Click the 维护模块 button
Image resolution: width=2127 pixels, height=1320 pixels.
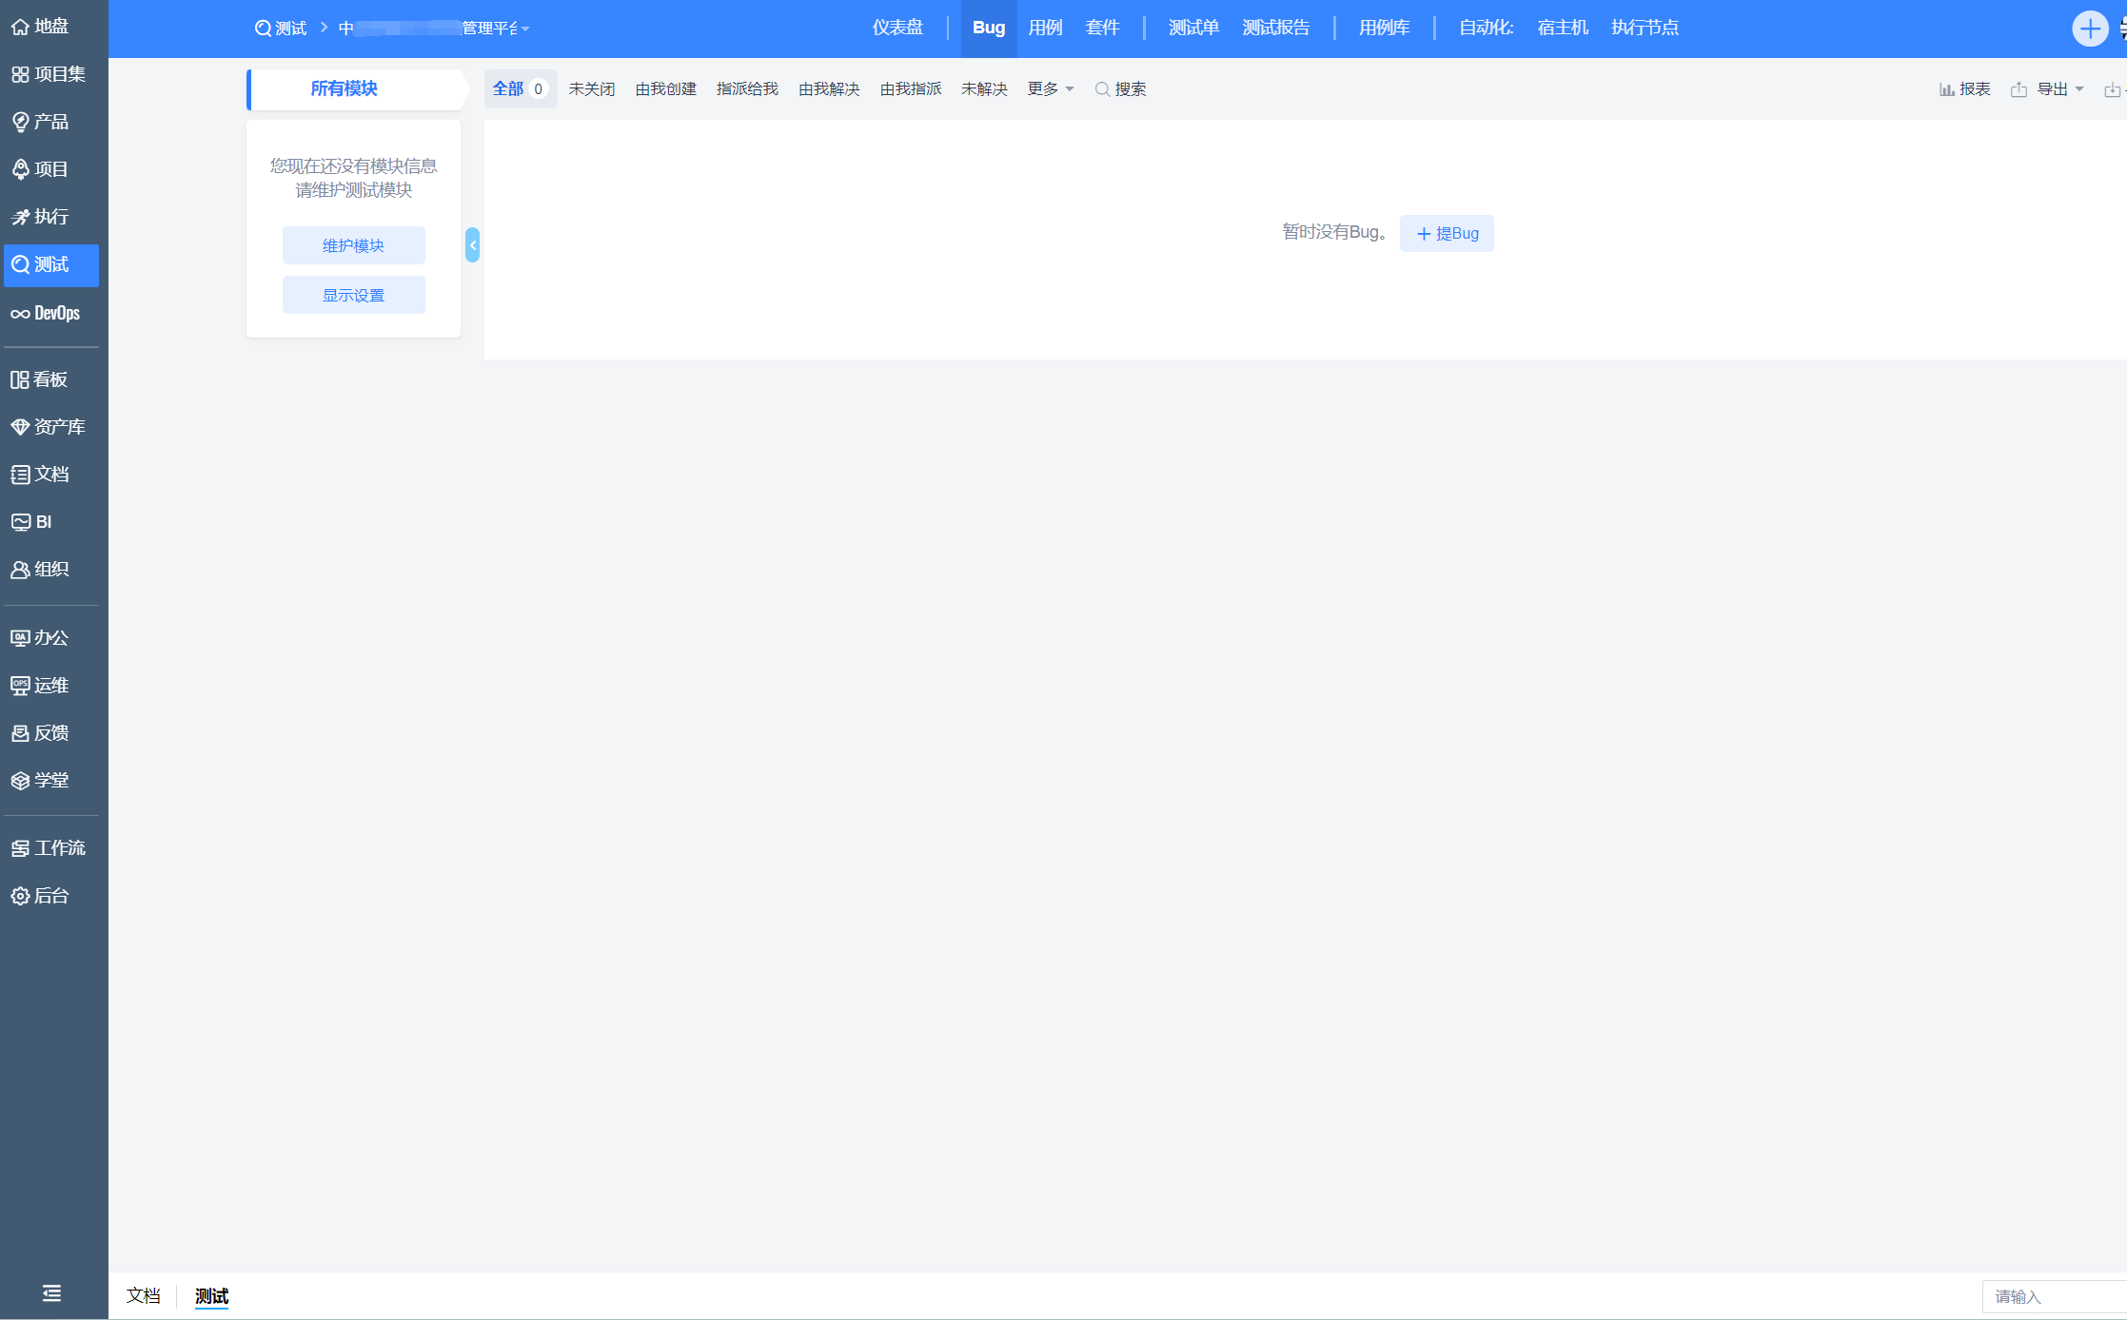point(353,245)
